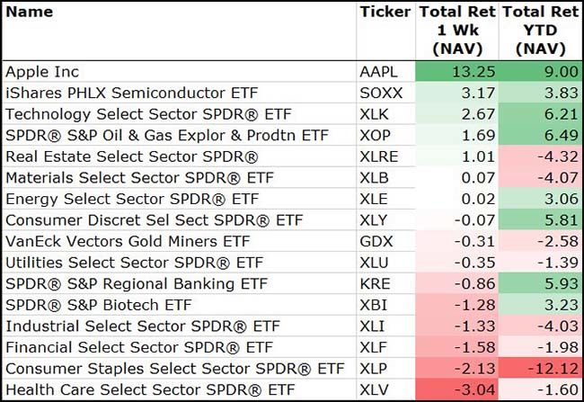This screenshot has height=402, width=584.
Task: Click the dark green 13.25 cell
Action: point(457,71)
